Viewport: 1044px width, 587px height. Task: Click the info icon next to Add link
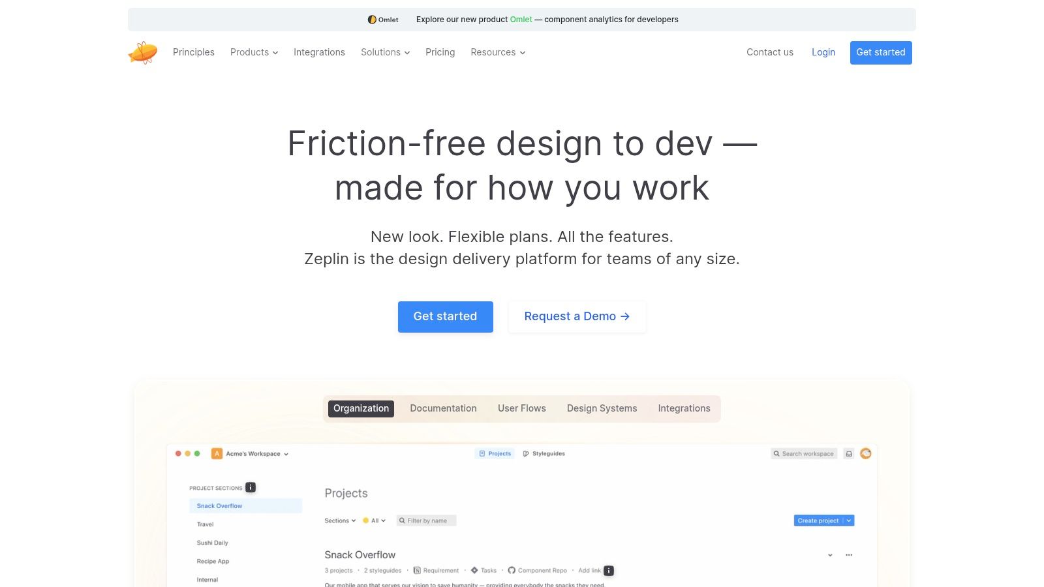[x=609, y=571]
